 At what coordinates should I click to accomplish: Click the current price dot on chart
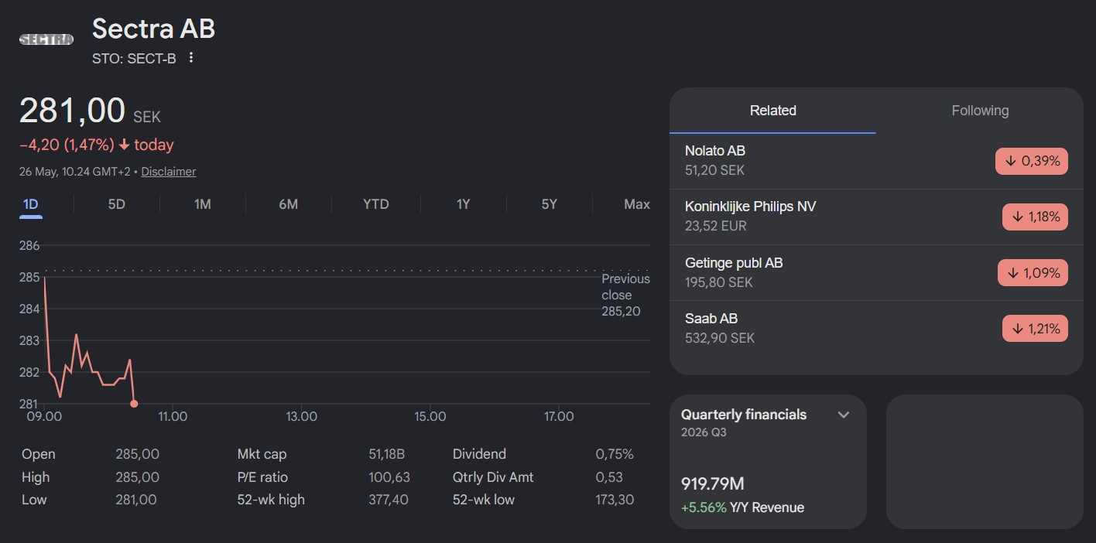click(x=134, y=404)
